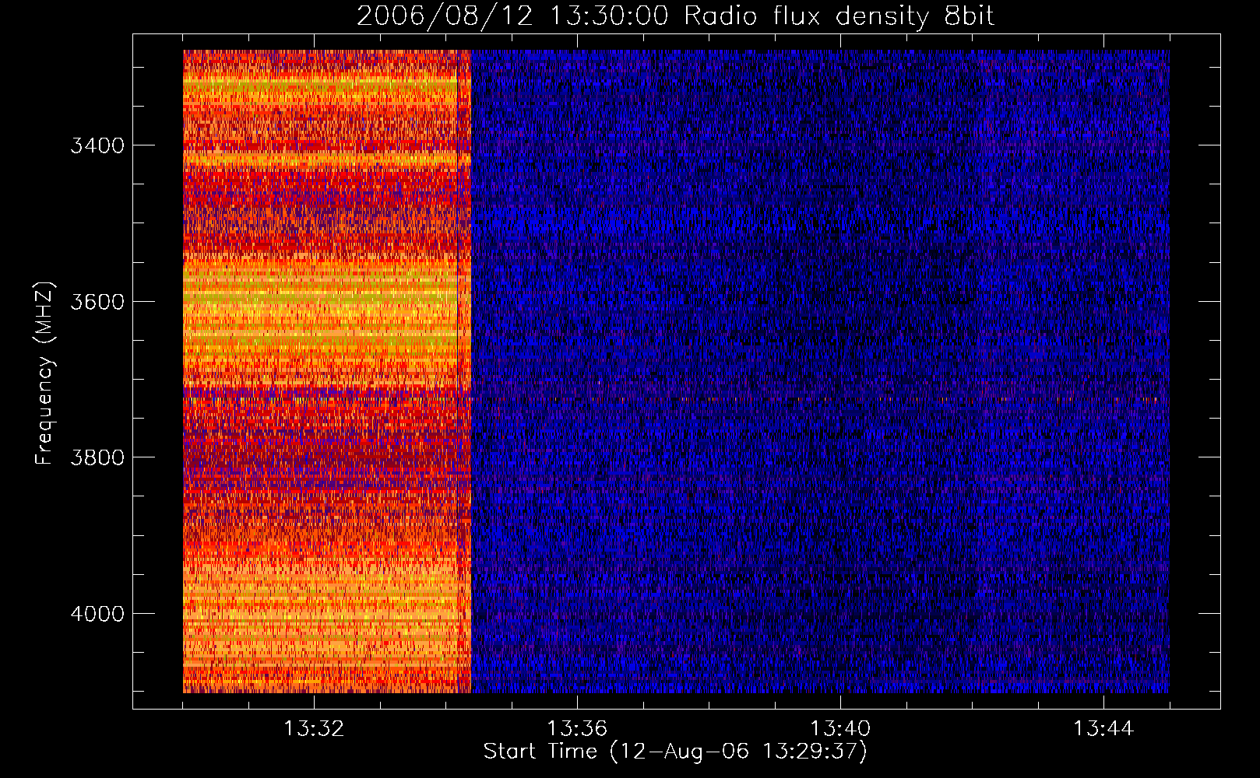Click the 13:44 time tick label
This screenshot has height=778, width=1260.
1103,729
